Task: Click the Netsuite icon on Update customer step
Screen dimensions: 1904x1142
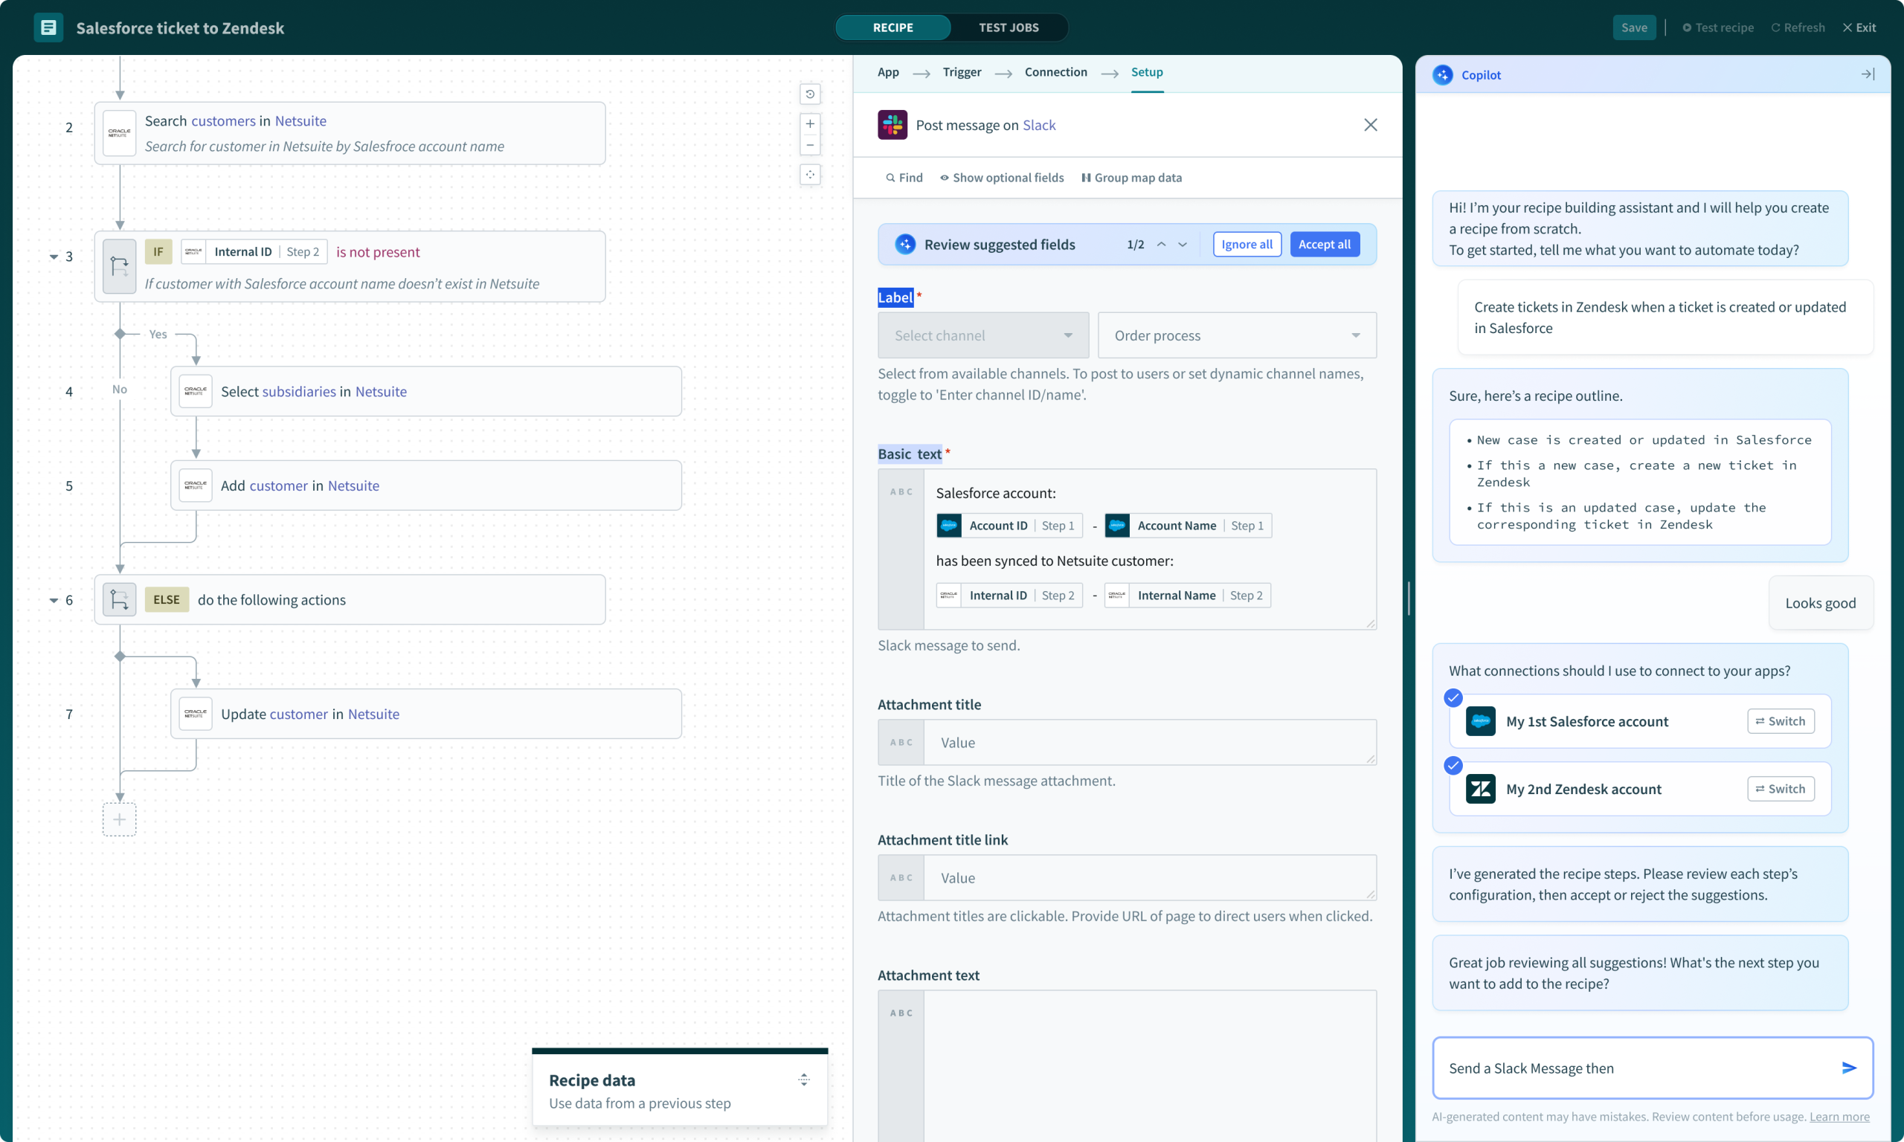Action: (196, 714)
